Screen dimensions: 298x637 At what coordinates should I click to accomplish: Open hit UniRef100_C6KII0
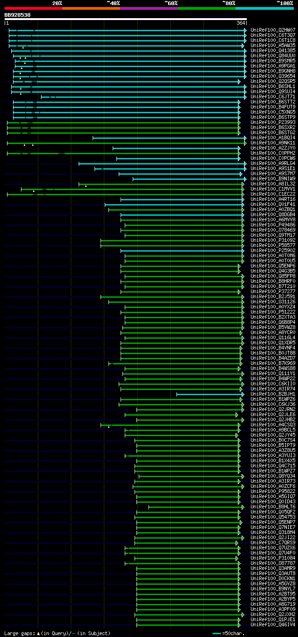pos(273,384)
